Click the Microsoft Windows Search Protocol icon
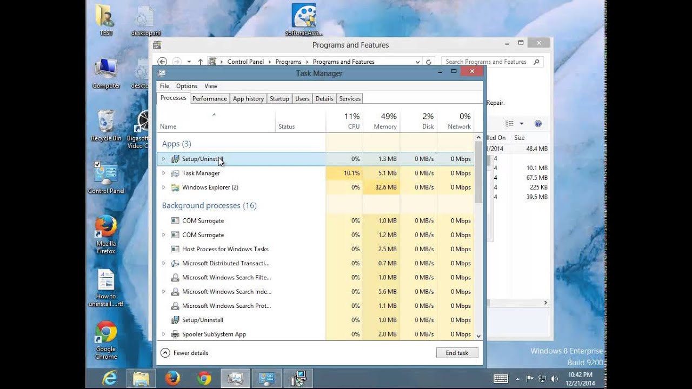The image size is (692, 389). coord(175,306)
